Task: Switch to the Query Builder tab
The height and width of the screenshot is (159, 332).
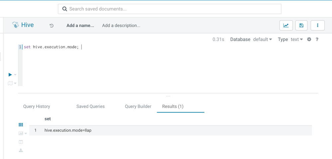Action: click(138, 106)
